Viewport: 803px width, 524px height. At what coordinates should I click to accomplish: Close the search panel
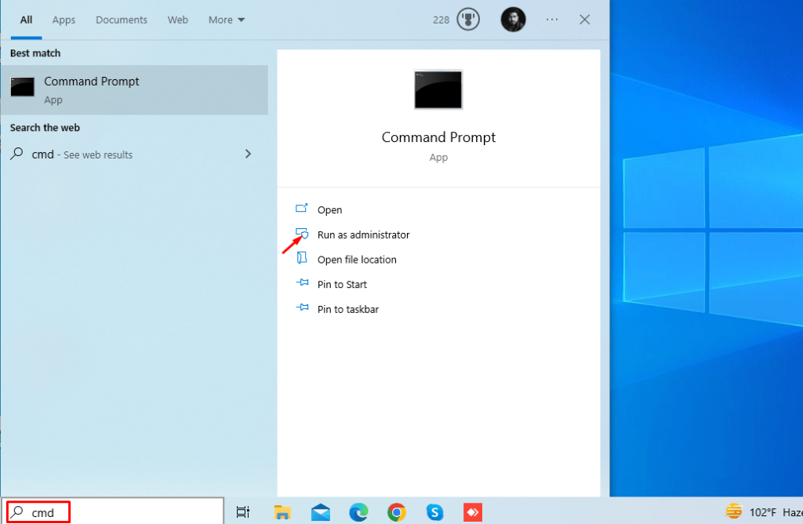pyautogui.click(x=584, y=20)
